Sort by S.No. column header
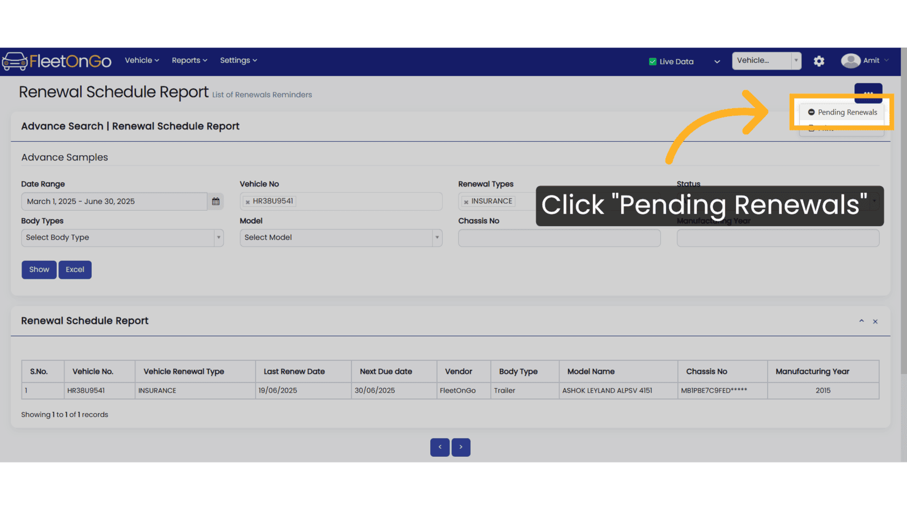 (x=43, y=371)
